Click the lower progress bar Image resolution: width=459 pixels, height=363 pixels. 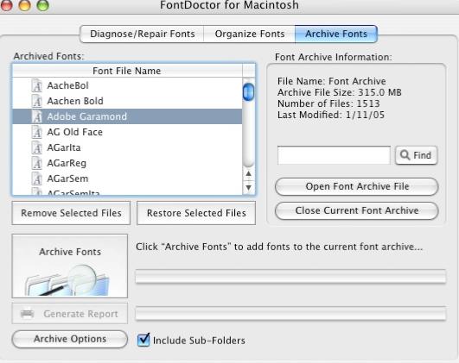click(290, 313)
